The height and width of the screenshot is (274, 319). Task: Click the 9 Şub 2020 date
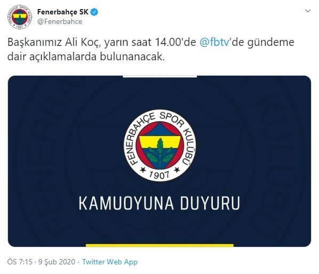[57, 262]
